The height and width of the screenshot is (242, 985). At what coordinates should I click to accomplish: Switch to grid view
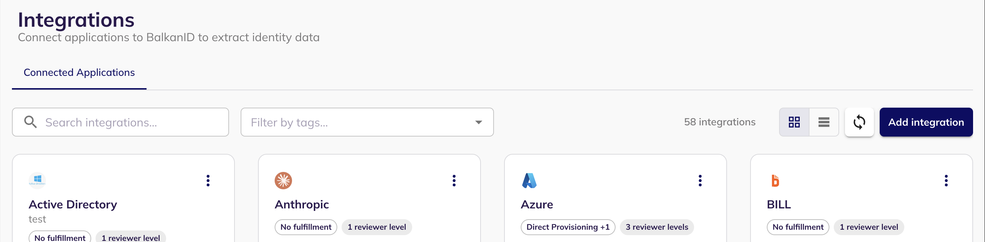coord(794,122)
